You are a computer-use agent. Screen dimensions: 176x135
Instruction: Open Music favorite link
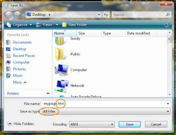(18, 75)
